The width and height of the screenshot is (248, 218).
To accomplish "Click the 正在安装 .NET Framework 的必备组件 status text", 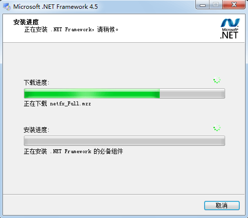I will point(73,151).
